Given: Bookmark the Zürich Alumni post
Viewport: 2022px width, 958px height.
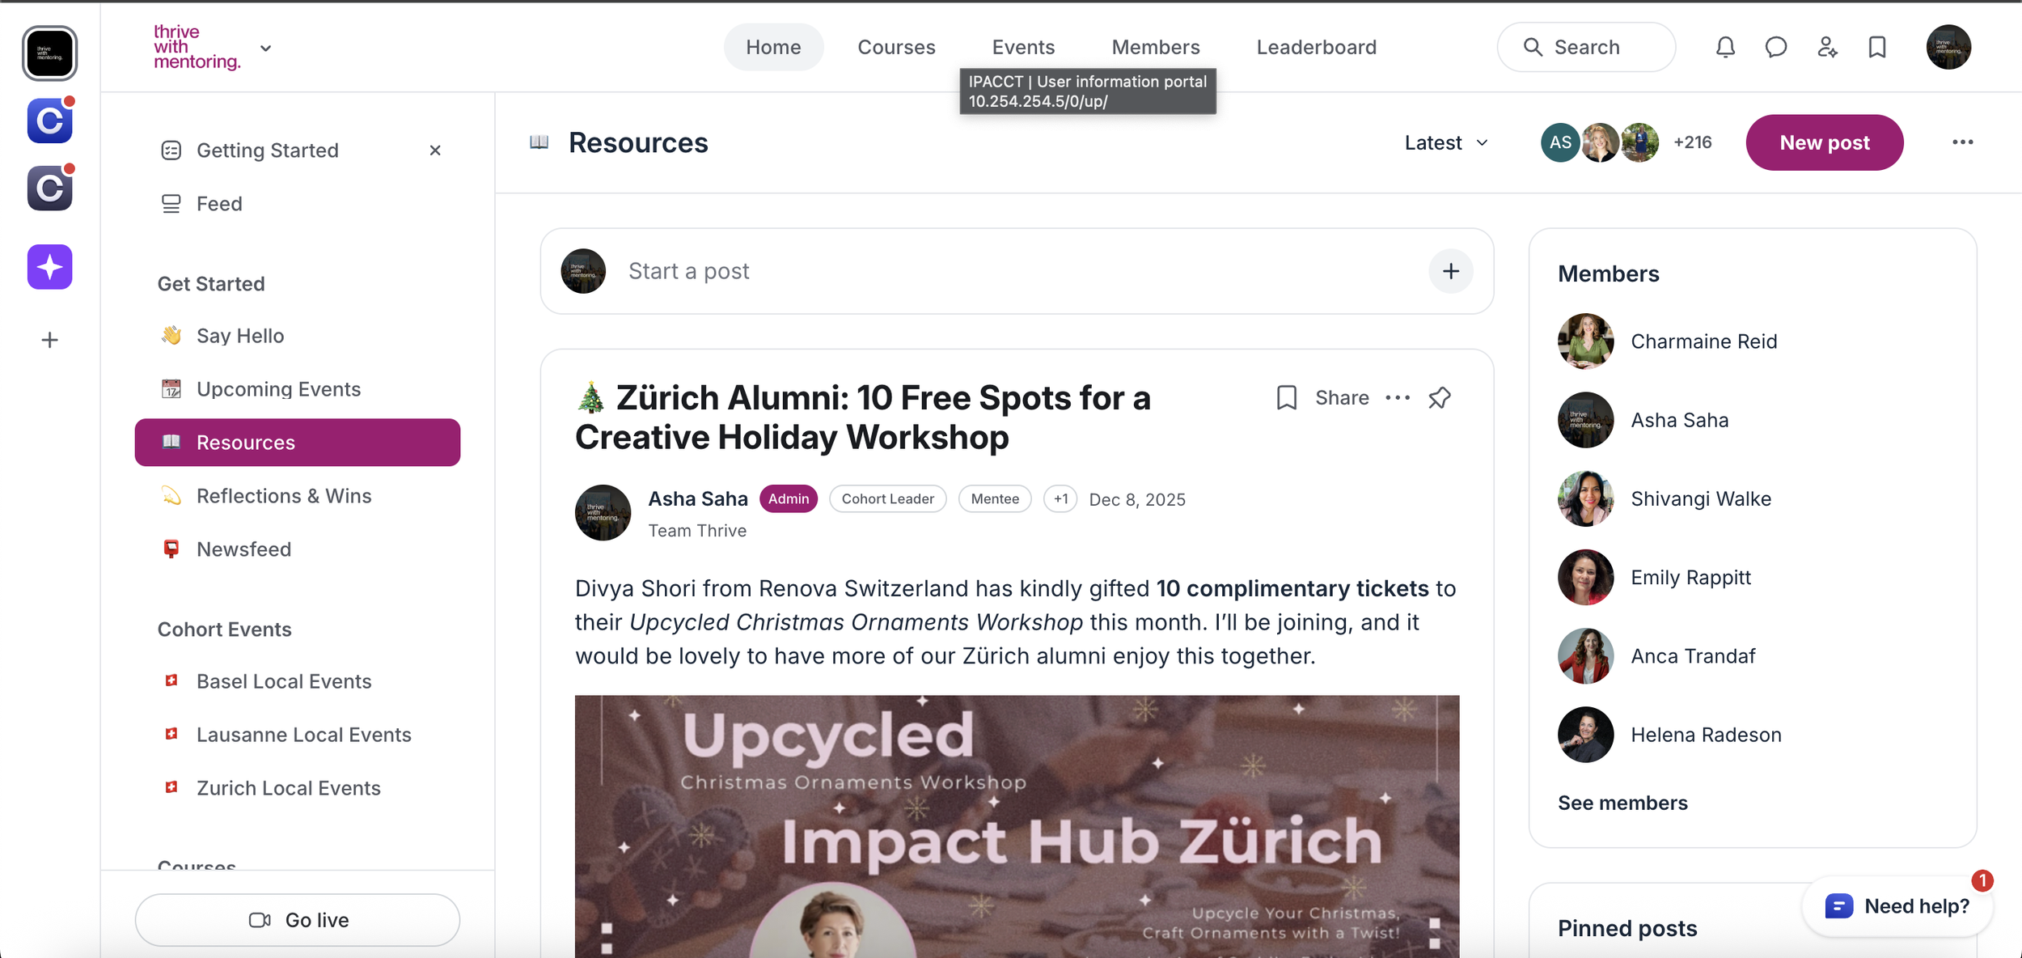Looking at the screenshot, I should (1286, 397).
